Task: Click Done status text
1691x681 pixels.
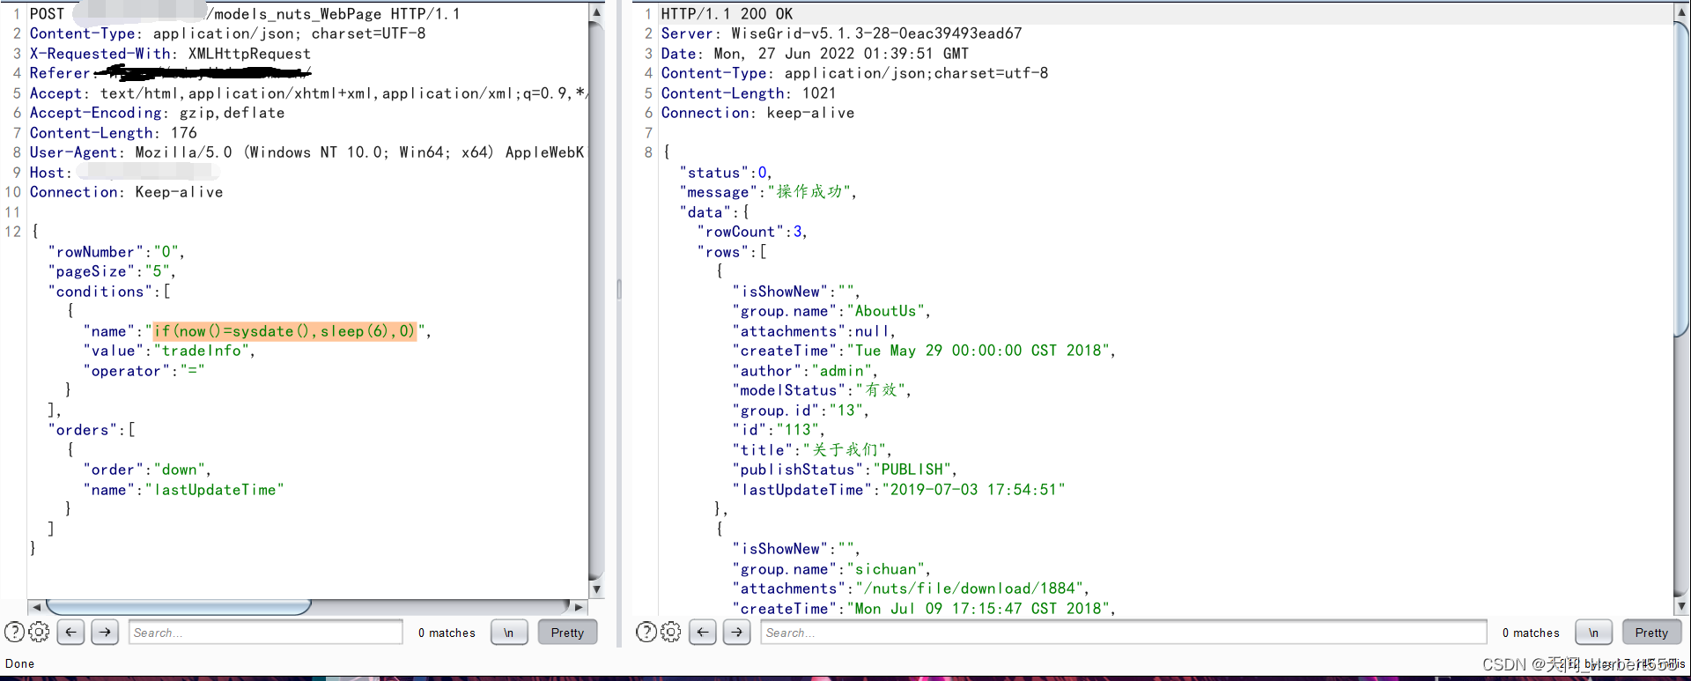Action: click(x=20, y=664)
